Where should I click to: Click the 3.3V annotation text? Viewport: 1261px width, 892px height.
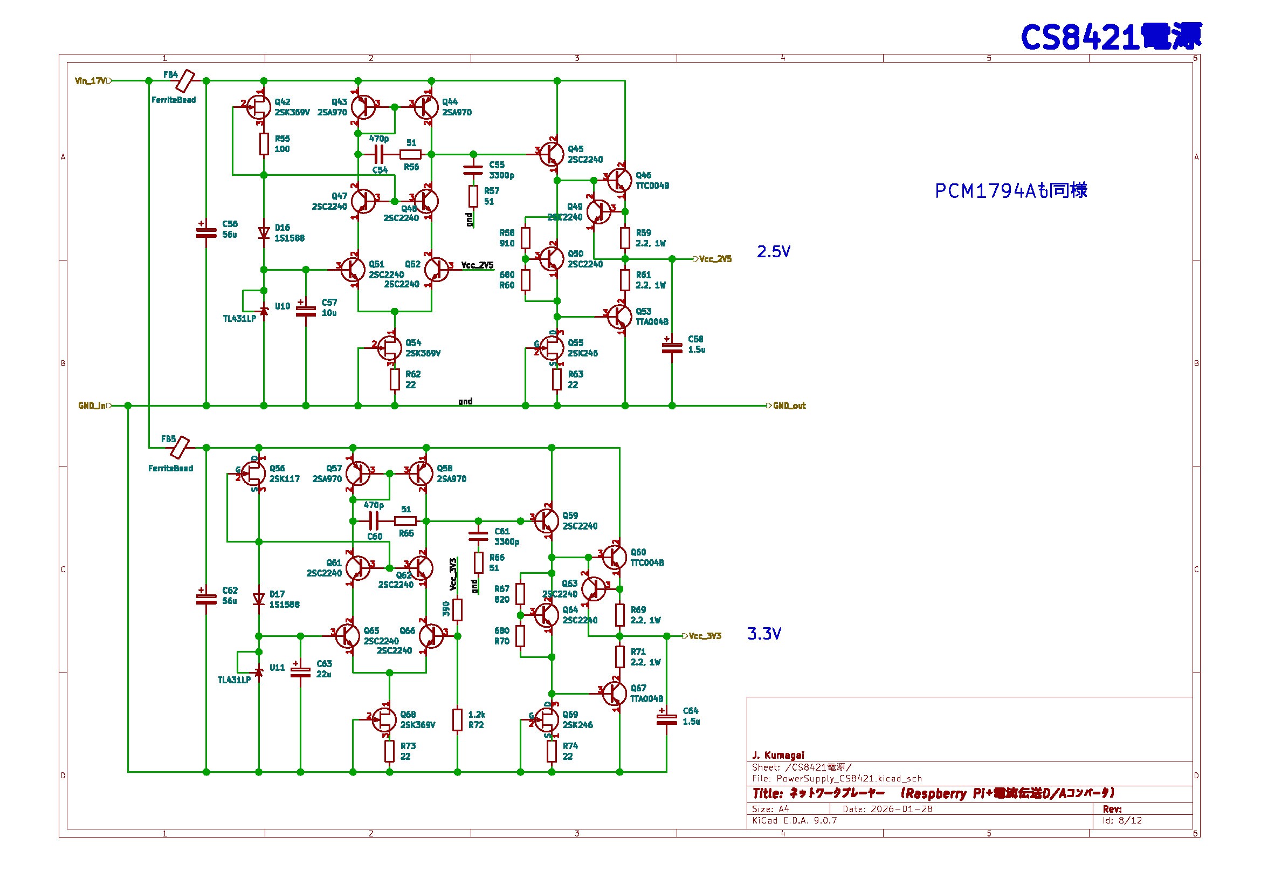[x=764, y=634]
